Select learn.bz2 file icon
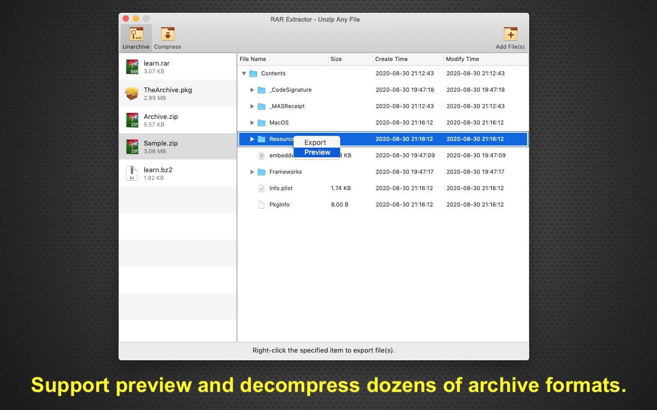 tap(132, 173)
